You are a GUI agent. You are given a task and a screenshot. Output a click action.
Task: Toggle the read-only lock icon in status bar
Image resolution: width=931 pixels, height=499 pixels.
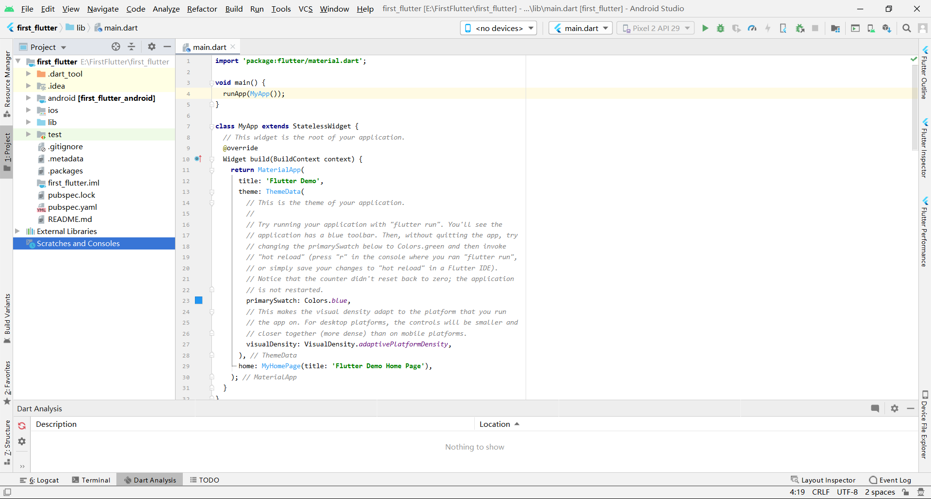905,492
